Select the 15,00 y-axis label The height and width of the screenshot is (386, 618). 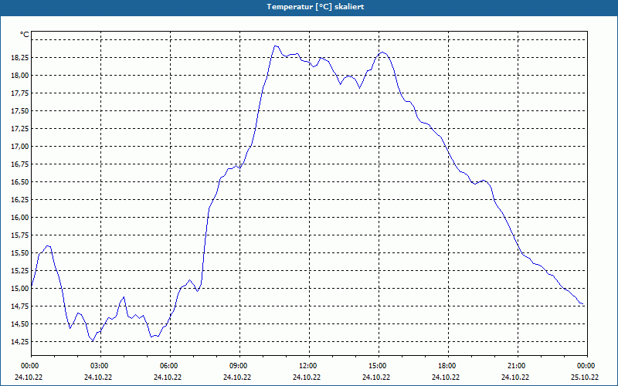click(x=20, y=288)
